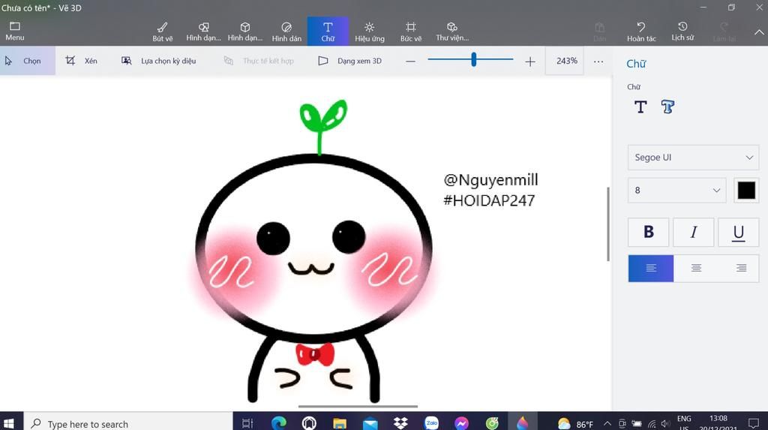Set text alignment to center

696,268
